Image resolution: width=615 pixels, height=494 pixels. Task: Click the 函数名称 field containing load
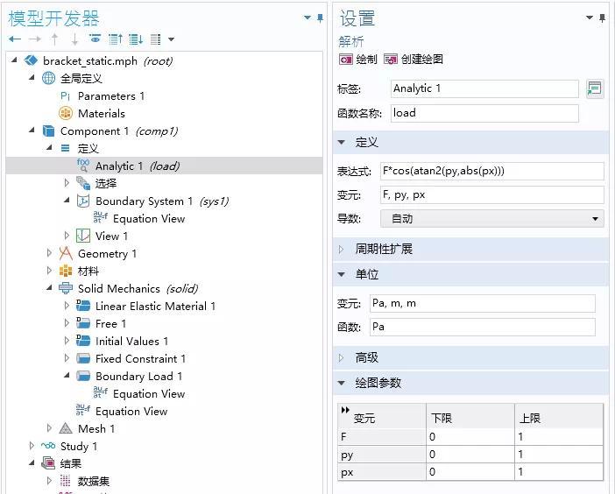click(x=484, y=113)
